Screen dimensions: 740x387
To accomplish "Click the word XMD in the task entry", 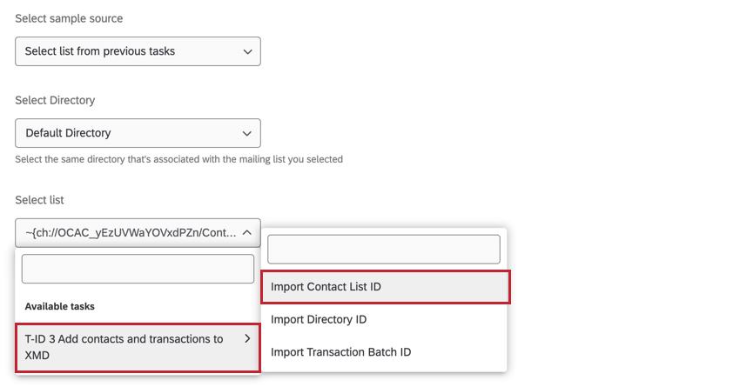I will tap(37, 356).
